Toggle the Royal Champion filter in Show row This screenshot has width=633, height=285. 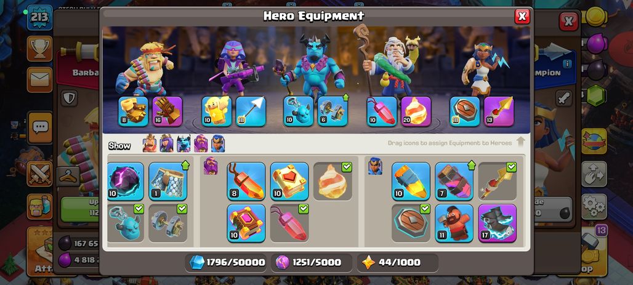coord(218,143)
